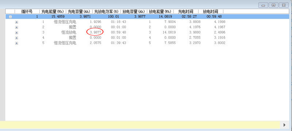This screenshot has width=292, height=131.
Task: Click the 充放电效率(%) column header
Action: click(107, 12)
